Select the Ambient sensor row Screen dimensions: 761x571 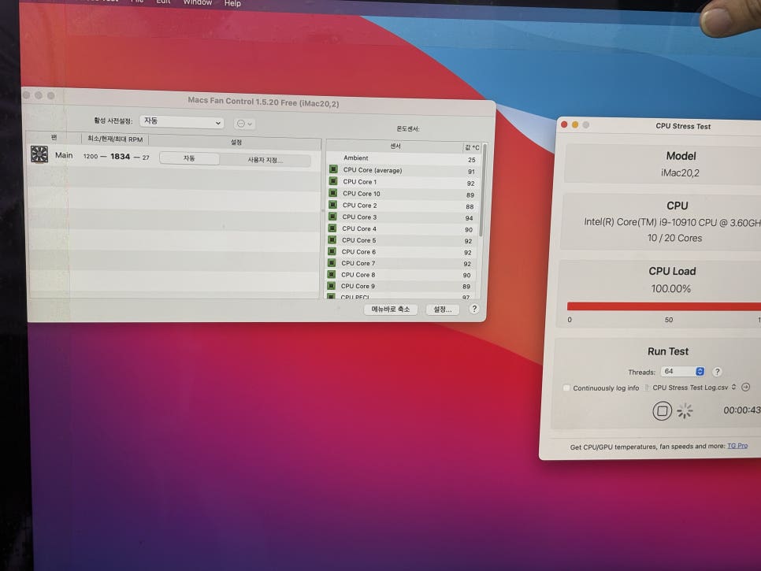tap(404, 158)
